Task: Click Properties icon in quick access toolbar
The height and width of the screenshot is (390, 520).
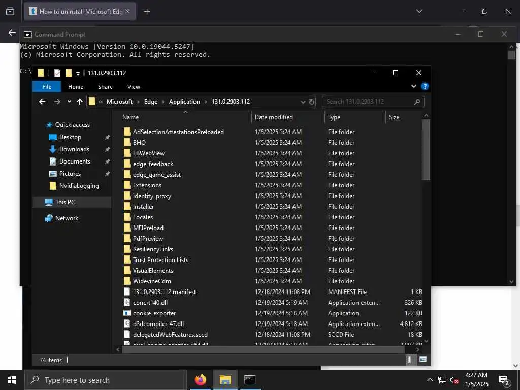Action: 57,73
